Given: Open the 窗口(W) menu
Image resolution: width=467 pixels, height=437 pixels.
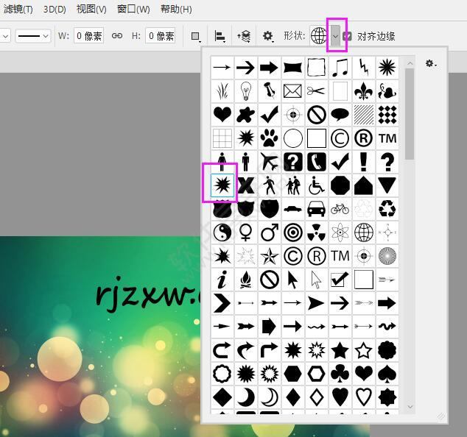Looking at the screenshot, I should pos(133,10).
